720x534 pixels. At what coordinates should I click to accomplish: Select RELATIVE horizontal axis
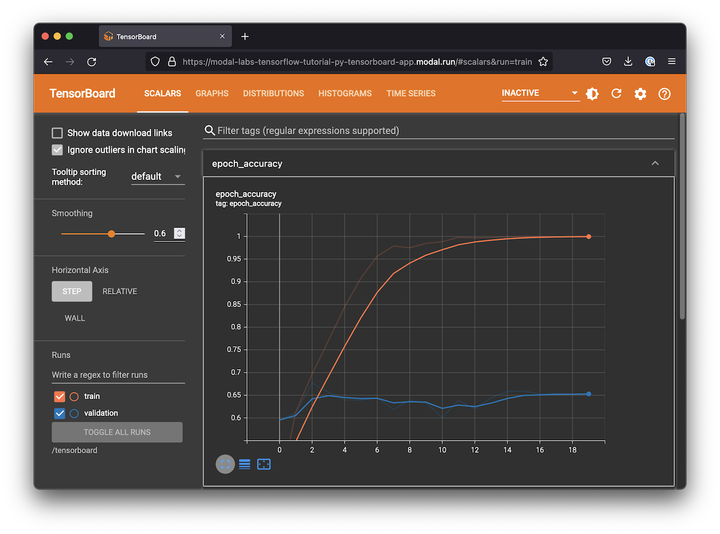pos(120,291)
